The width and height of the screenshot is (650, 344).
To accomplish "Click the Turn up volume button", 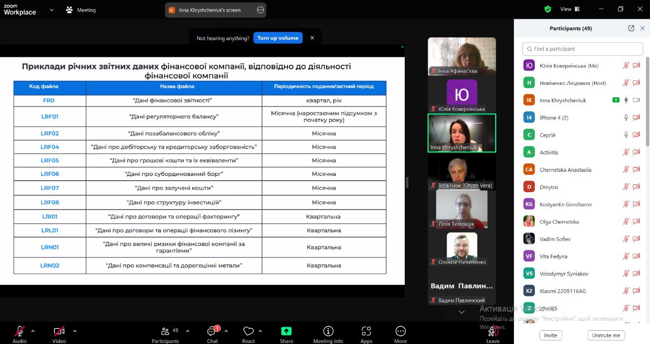I will [278, 38].
